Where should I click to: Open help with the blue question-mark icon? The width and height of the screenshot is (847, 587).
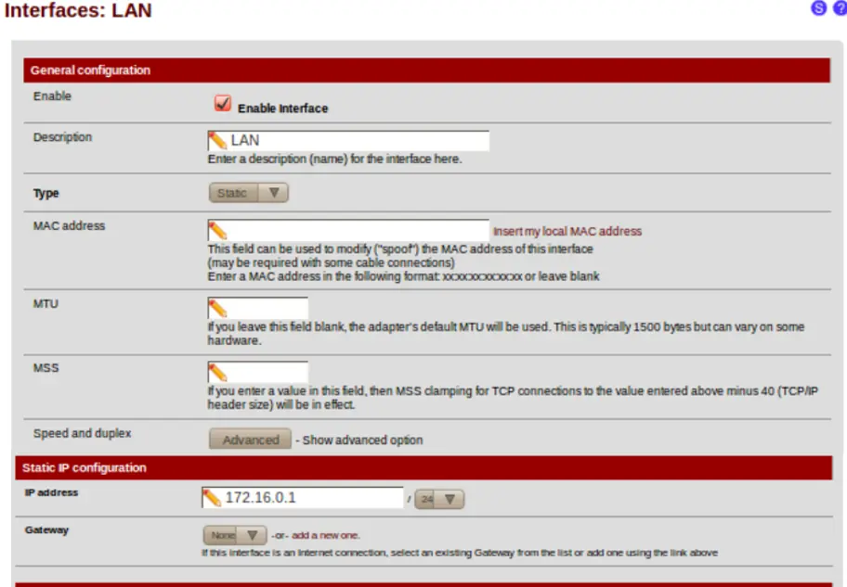coord(840,8)
